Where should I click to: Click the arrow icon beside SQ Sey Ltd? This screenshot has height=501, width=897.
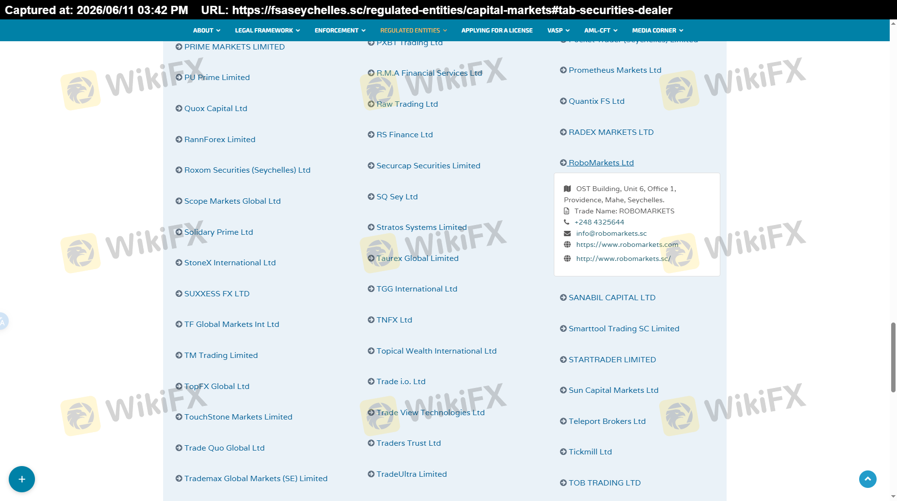point(371,197)
